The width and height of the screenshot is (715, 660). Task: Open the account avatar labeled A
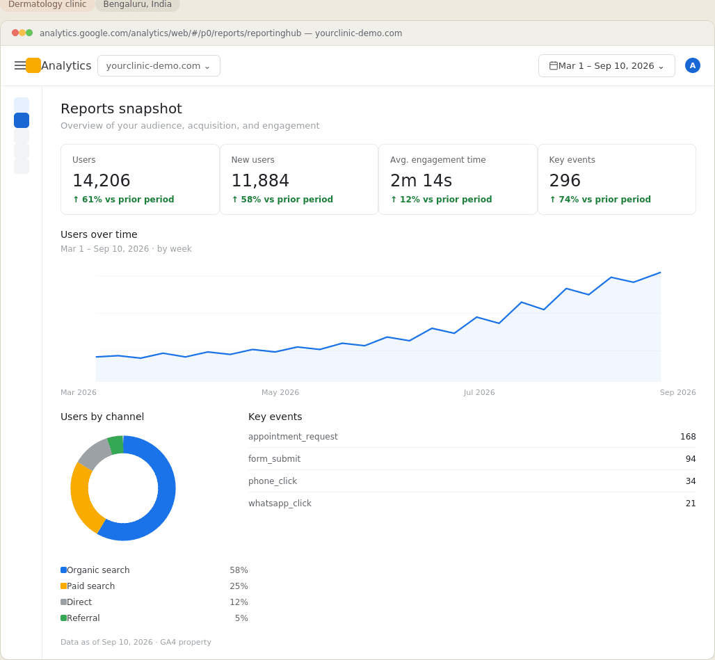click(x=692, y=65)
